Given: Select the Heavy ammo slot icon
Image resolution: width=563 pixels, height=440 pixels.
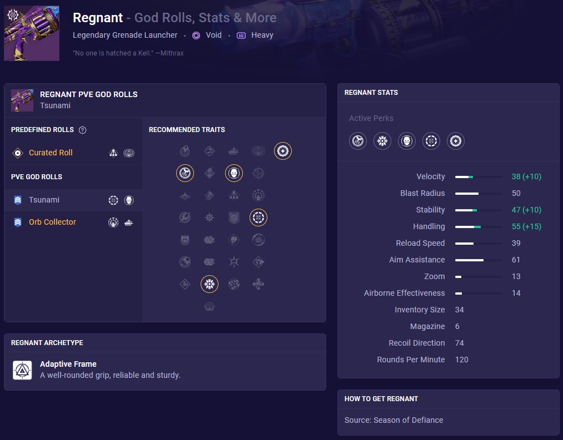Looking at the screenshot, I should (241, 35).
